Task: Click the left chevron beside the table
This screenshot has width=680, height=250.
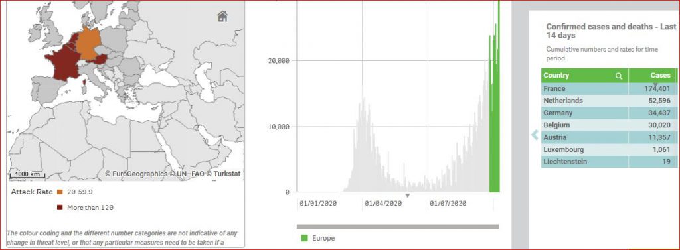Action: (x=535, y=136)
